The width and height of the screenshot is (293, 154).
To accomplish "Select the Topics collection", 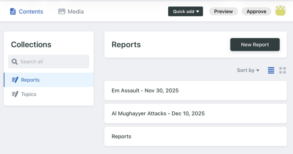I will click(48, 94).
